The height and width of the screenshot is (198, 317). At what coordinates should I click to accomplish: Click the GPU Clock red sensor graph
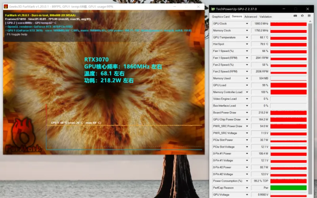click(288, 24)
